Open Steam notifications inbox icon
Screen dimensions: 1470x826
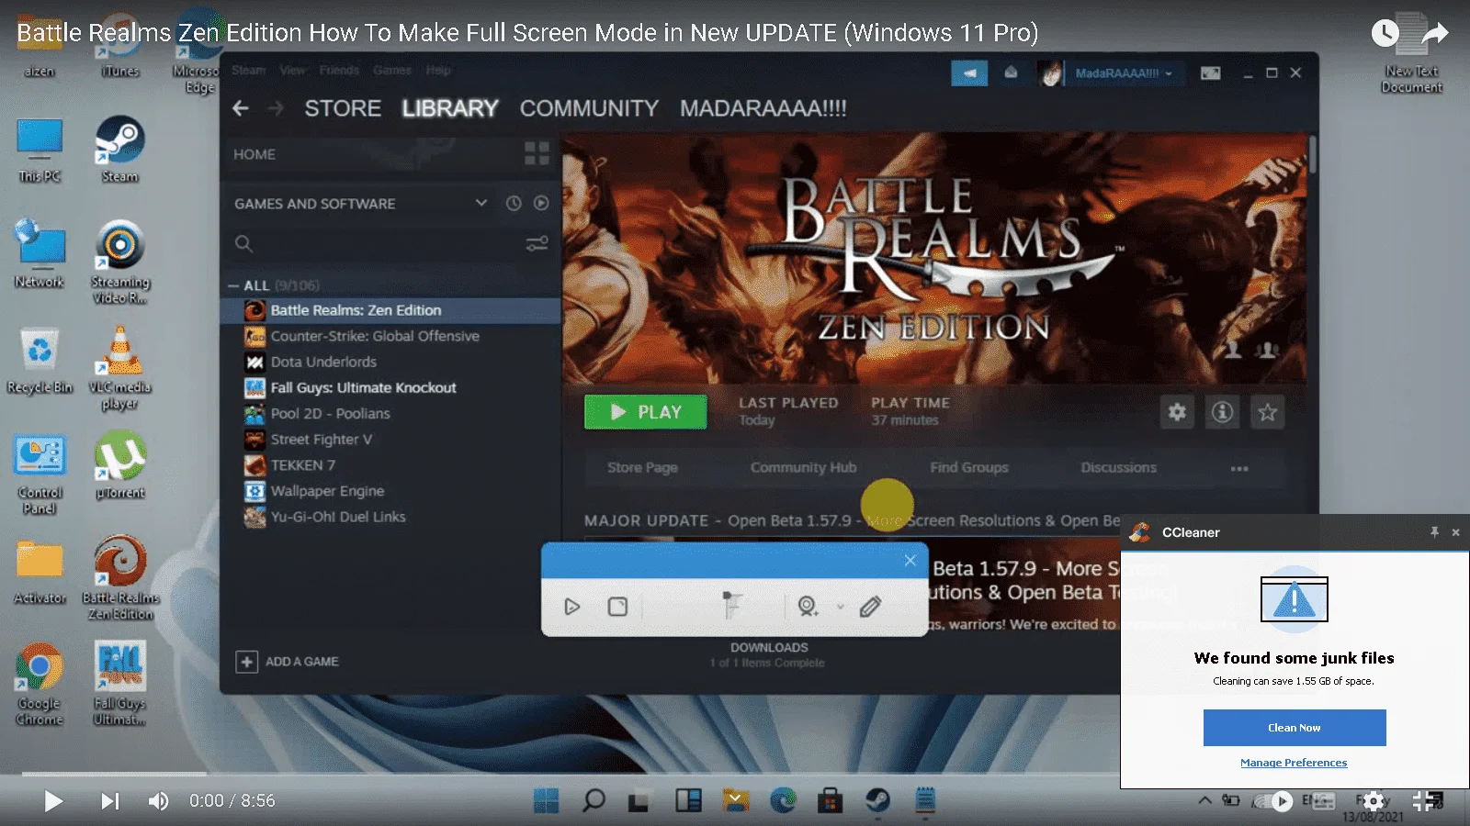[1011, 73]
